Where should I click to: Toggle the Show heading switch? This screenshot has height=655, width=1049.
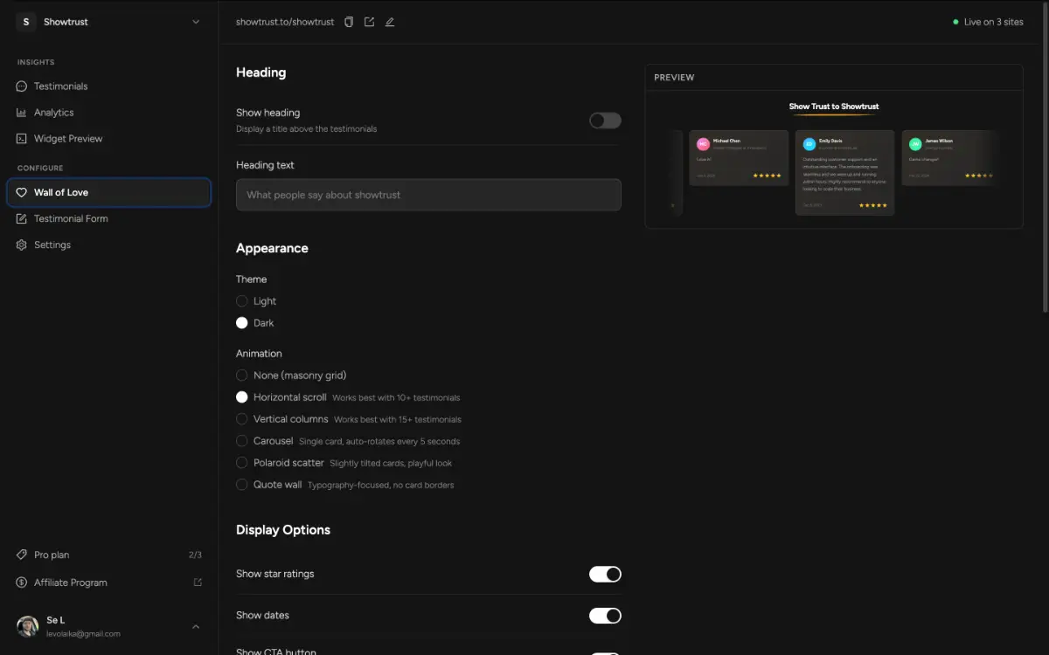[605, 121]
